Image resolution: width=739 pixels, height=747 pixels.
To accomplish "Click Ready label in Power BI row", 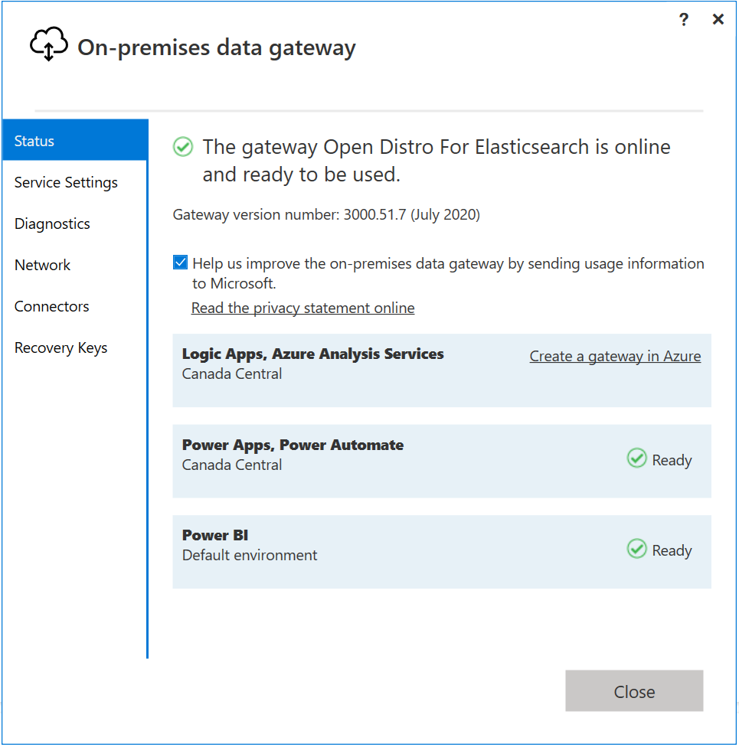I will coord(672,551).
